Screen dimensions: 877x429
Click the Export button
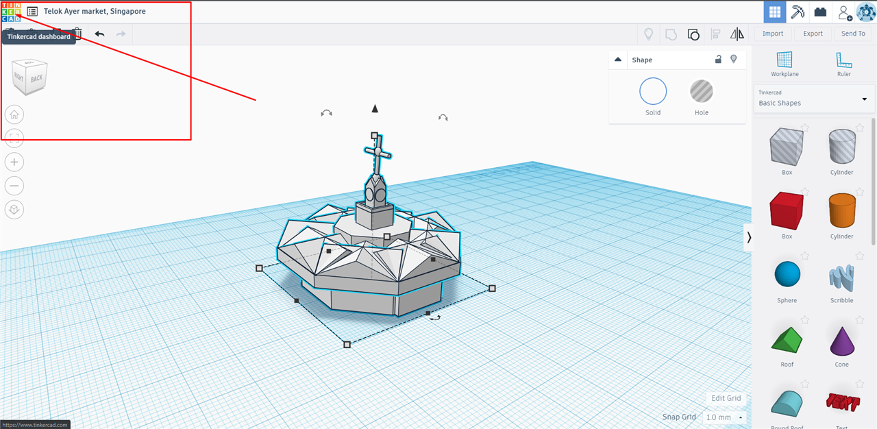(x=813, y=34)
